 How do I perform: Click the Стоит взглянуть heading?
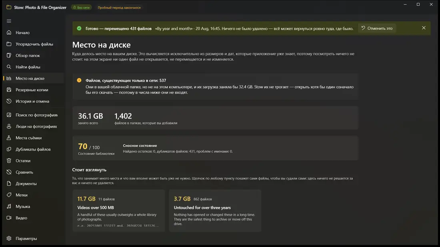[x=89, y=170]
